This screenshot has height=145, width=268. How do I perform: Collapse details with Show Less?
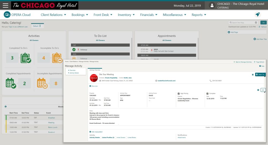tap(94, 86)
